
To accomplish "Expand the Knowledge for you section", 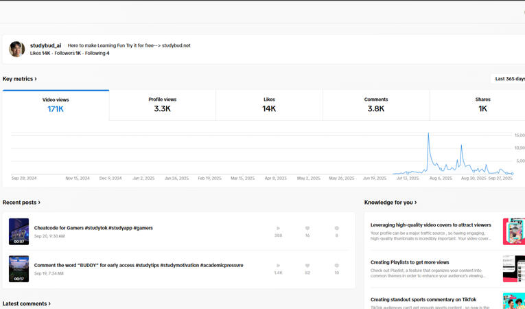I will (390, 203).
